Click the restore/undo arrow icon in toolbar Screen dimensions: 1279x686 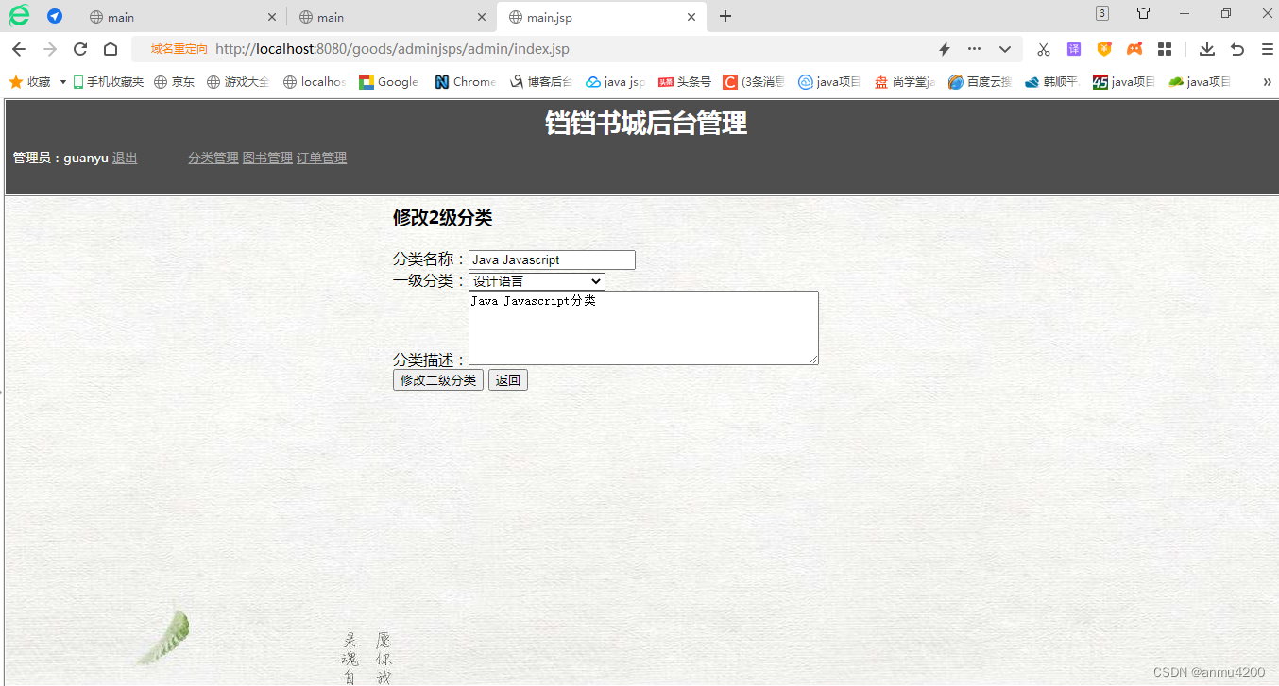[x=1237, y=48]
